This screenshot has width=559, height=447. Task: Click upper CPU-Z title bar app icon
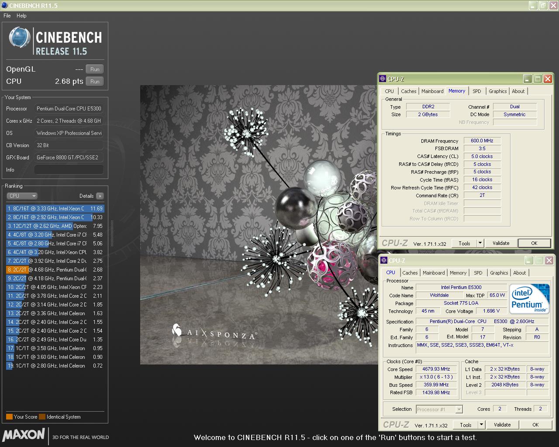pos(383,79)
